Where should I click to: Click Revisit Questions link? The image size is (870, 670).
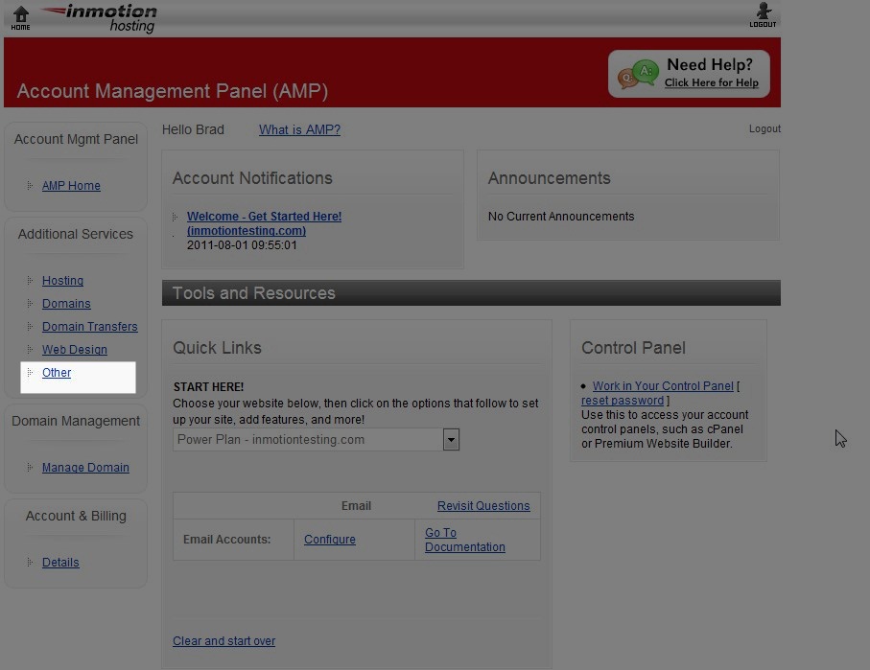pyautogui.click(x=483, y=506)
